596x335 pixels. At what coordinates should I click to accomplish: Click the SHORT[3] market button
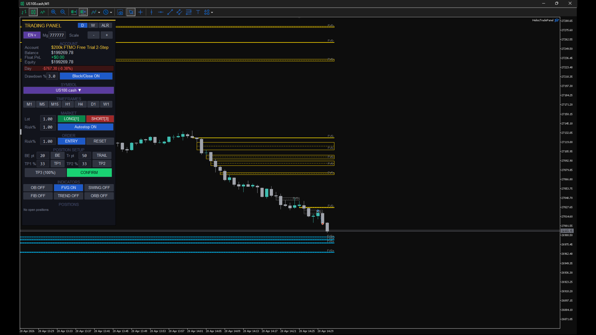(100, 119)
